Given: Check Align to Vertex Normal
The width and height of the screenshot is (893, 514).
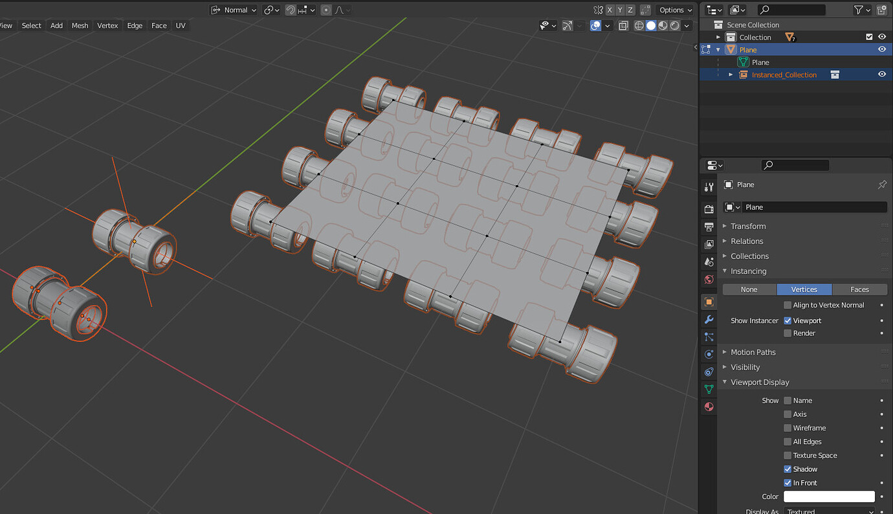Looking at the screenshot, I should [788, 305].
